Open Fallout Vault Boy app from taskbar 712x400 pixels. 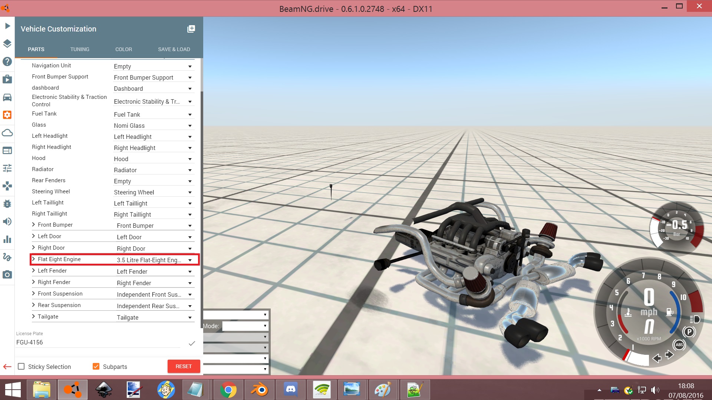[166, 390]
